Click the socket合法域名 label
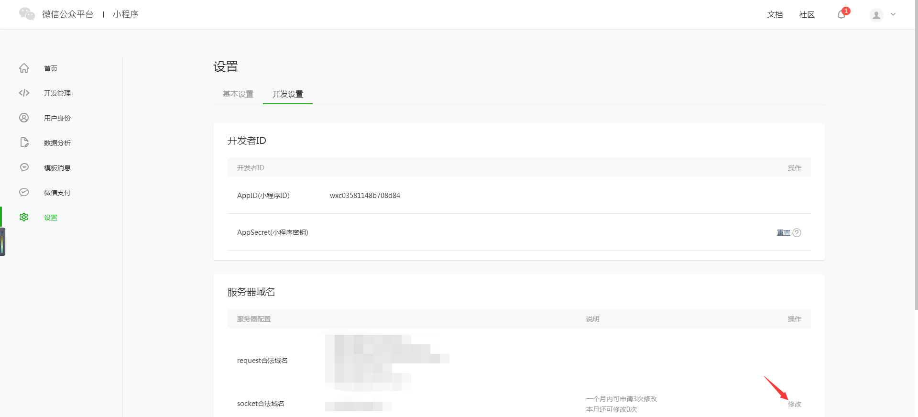This screenshot has width=918, height=417. click(x=261, y=404)
